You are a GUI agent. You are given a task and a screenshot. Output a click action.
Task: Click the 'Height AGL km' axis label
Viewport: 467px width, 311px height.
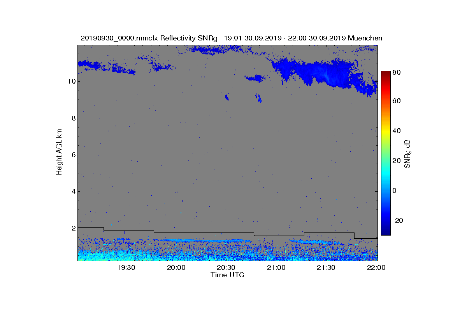pyautogui.click(x=59, y=153)
